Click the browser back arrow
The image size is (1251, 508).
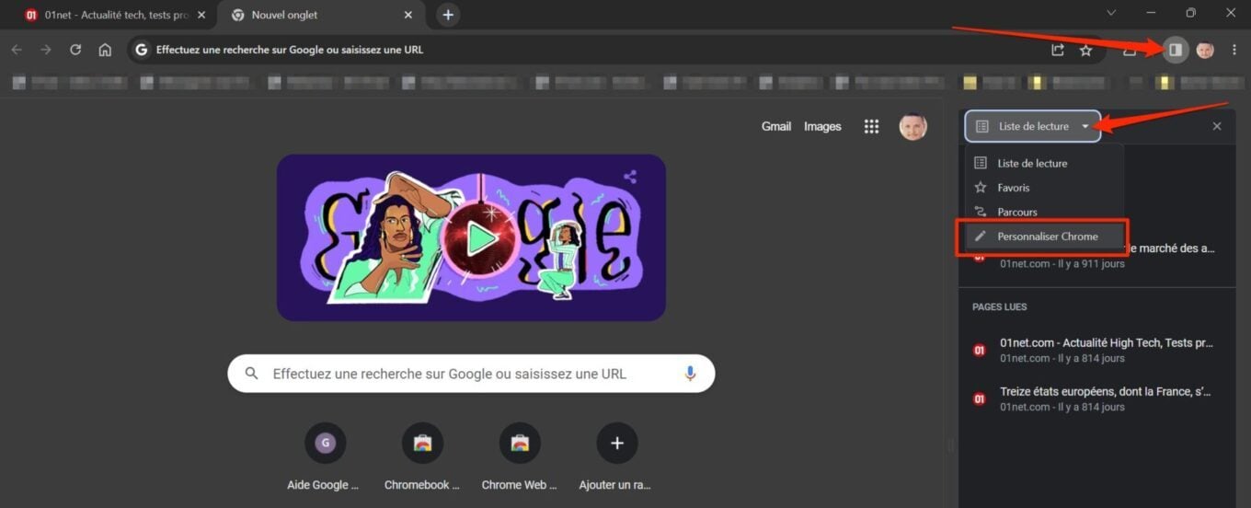[17, 50]
